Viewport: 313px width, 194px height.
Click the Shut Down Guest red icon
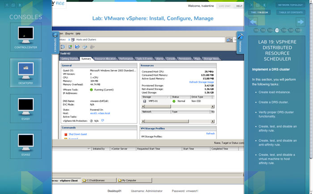(x=66, y=134)
